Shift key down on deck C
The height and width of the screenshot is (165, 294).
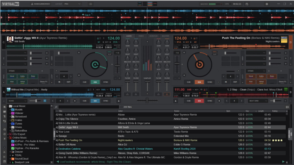(x=103, y=42)
